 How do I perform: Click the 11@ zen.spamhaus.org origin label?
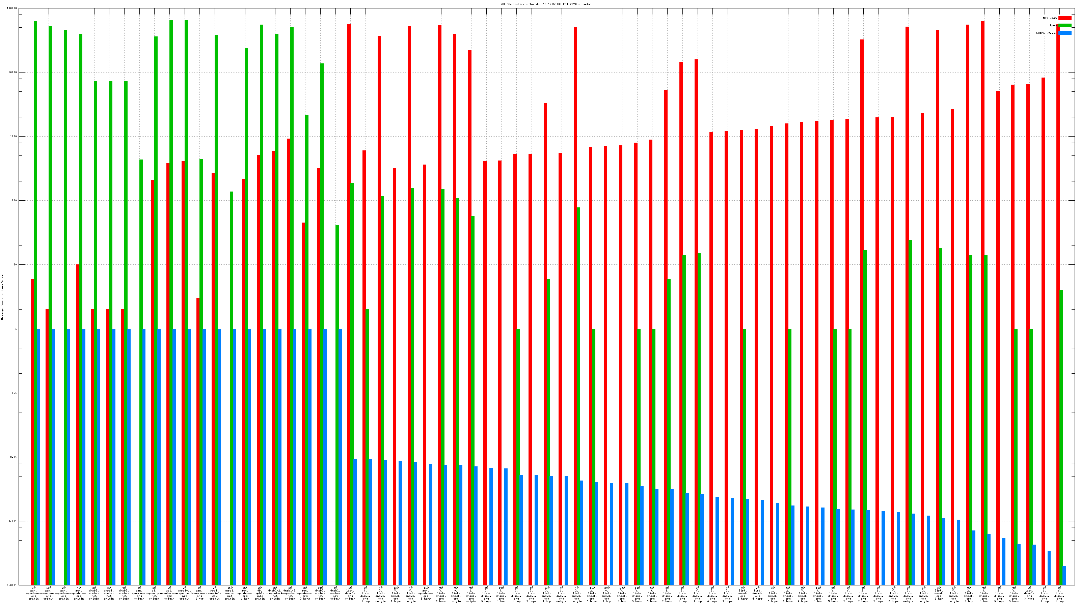[x=49, y=593]
